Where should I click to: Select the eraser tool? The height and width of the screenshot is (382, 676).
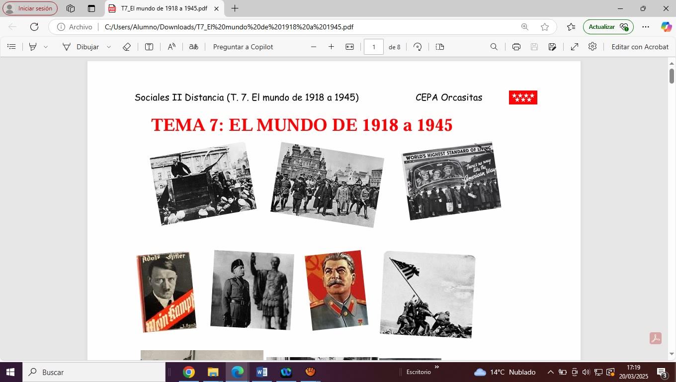[126, 47]
